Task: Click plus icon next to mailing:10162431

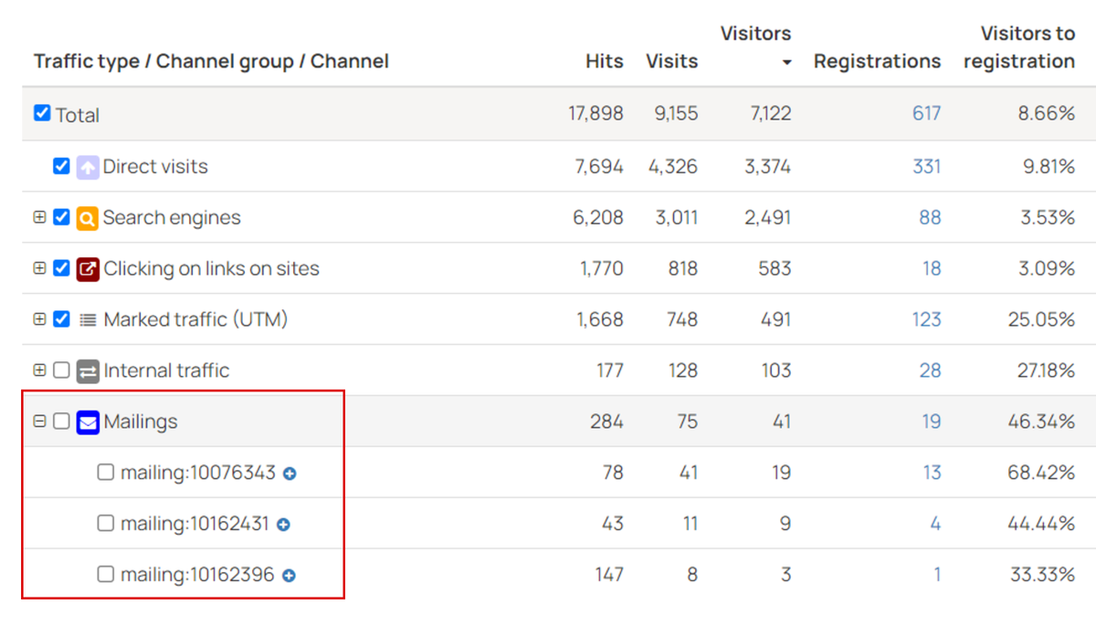Action: pyautogui.click(x=283, y=525)
